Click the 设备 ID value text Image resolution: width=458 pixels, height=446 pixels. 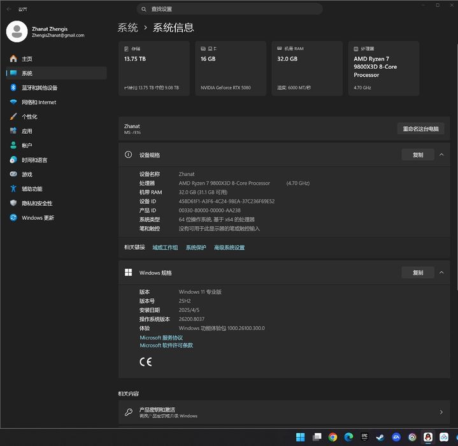click(x=227, y=201)
